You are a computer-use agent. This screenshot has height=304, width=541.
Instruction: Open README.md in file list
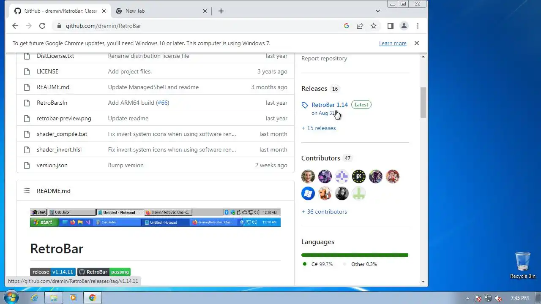pyautogui.click(x=53, y=87)
